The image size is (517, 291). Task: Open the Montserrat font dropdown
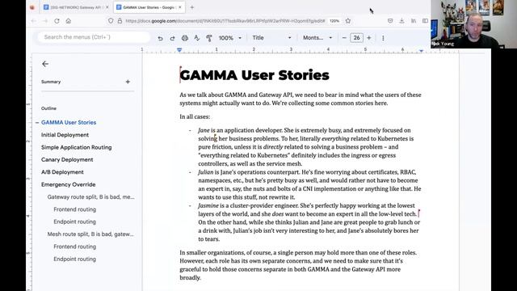coord(317,38)
